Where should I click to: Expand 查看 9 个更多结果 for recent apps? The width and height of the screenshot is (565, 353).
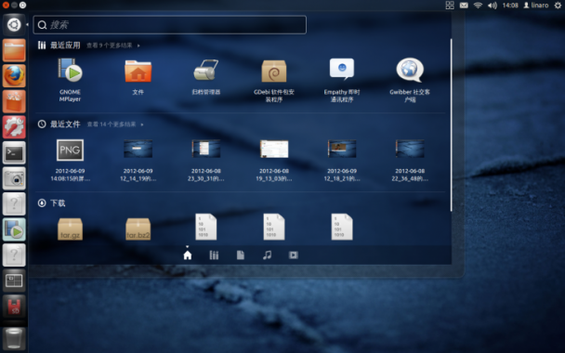[113, 46]
